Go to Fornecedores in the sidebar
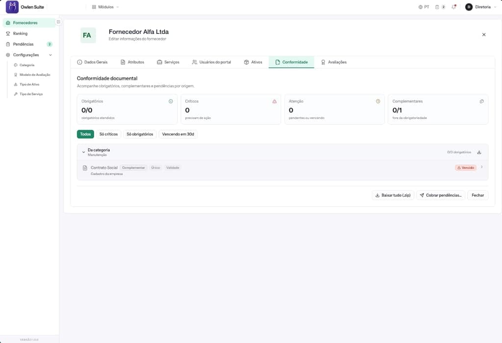 tap(29, 23)
